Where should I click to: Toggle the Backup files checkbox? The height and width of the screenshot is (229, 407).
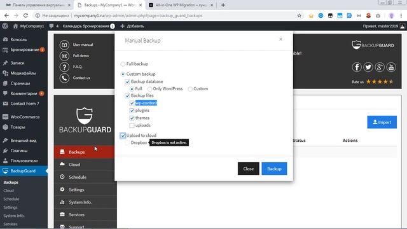click(x=127, y=95)
